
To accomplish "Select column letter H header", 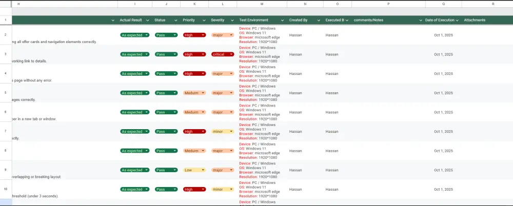I will point(65,4).
